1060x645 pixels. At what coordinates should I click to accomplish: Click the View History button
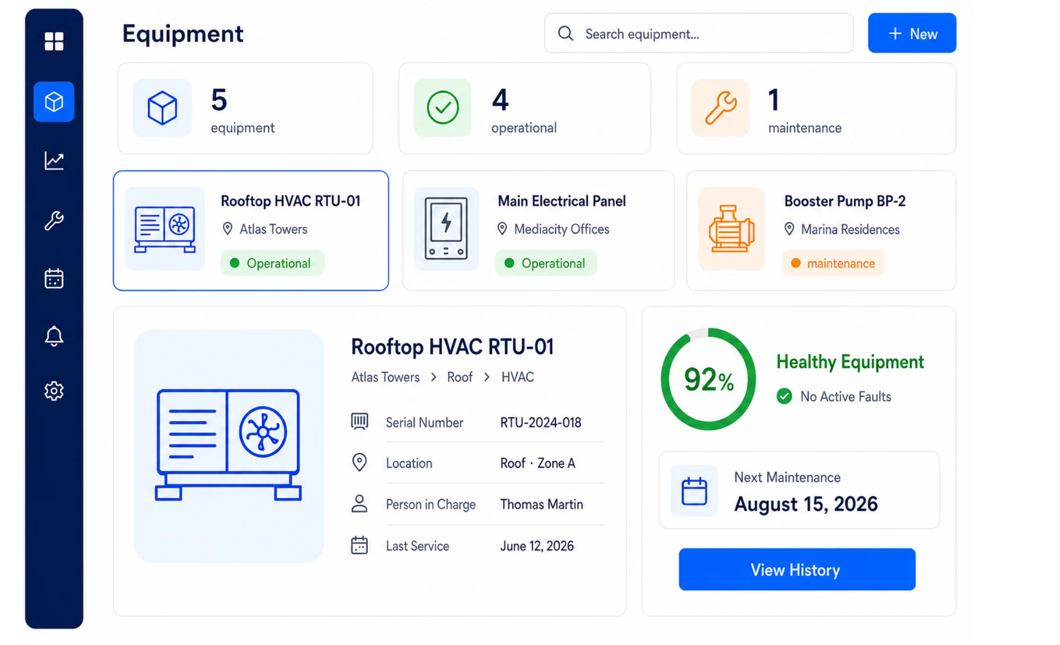pos(797,570)
